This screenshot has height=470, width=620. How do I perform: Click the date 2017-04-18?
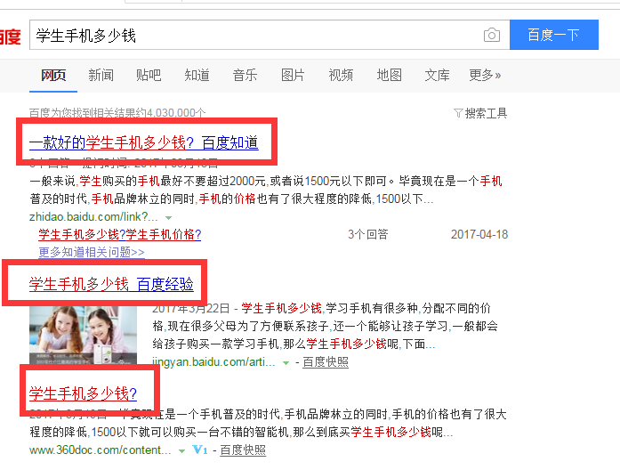[479, 234]
